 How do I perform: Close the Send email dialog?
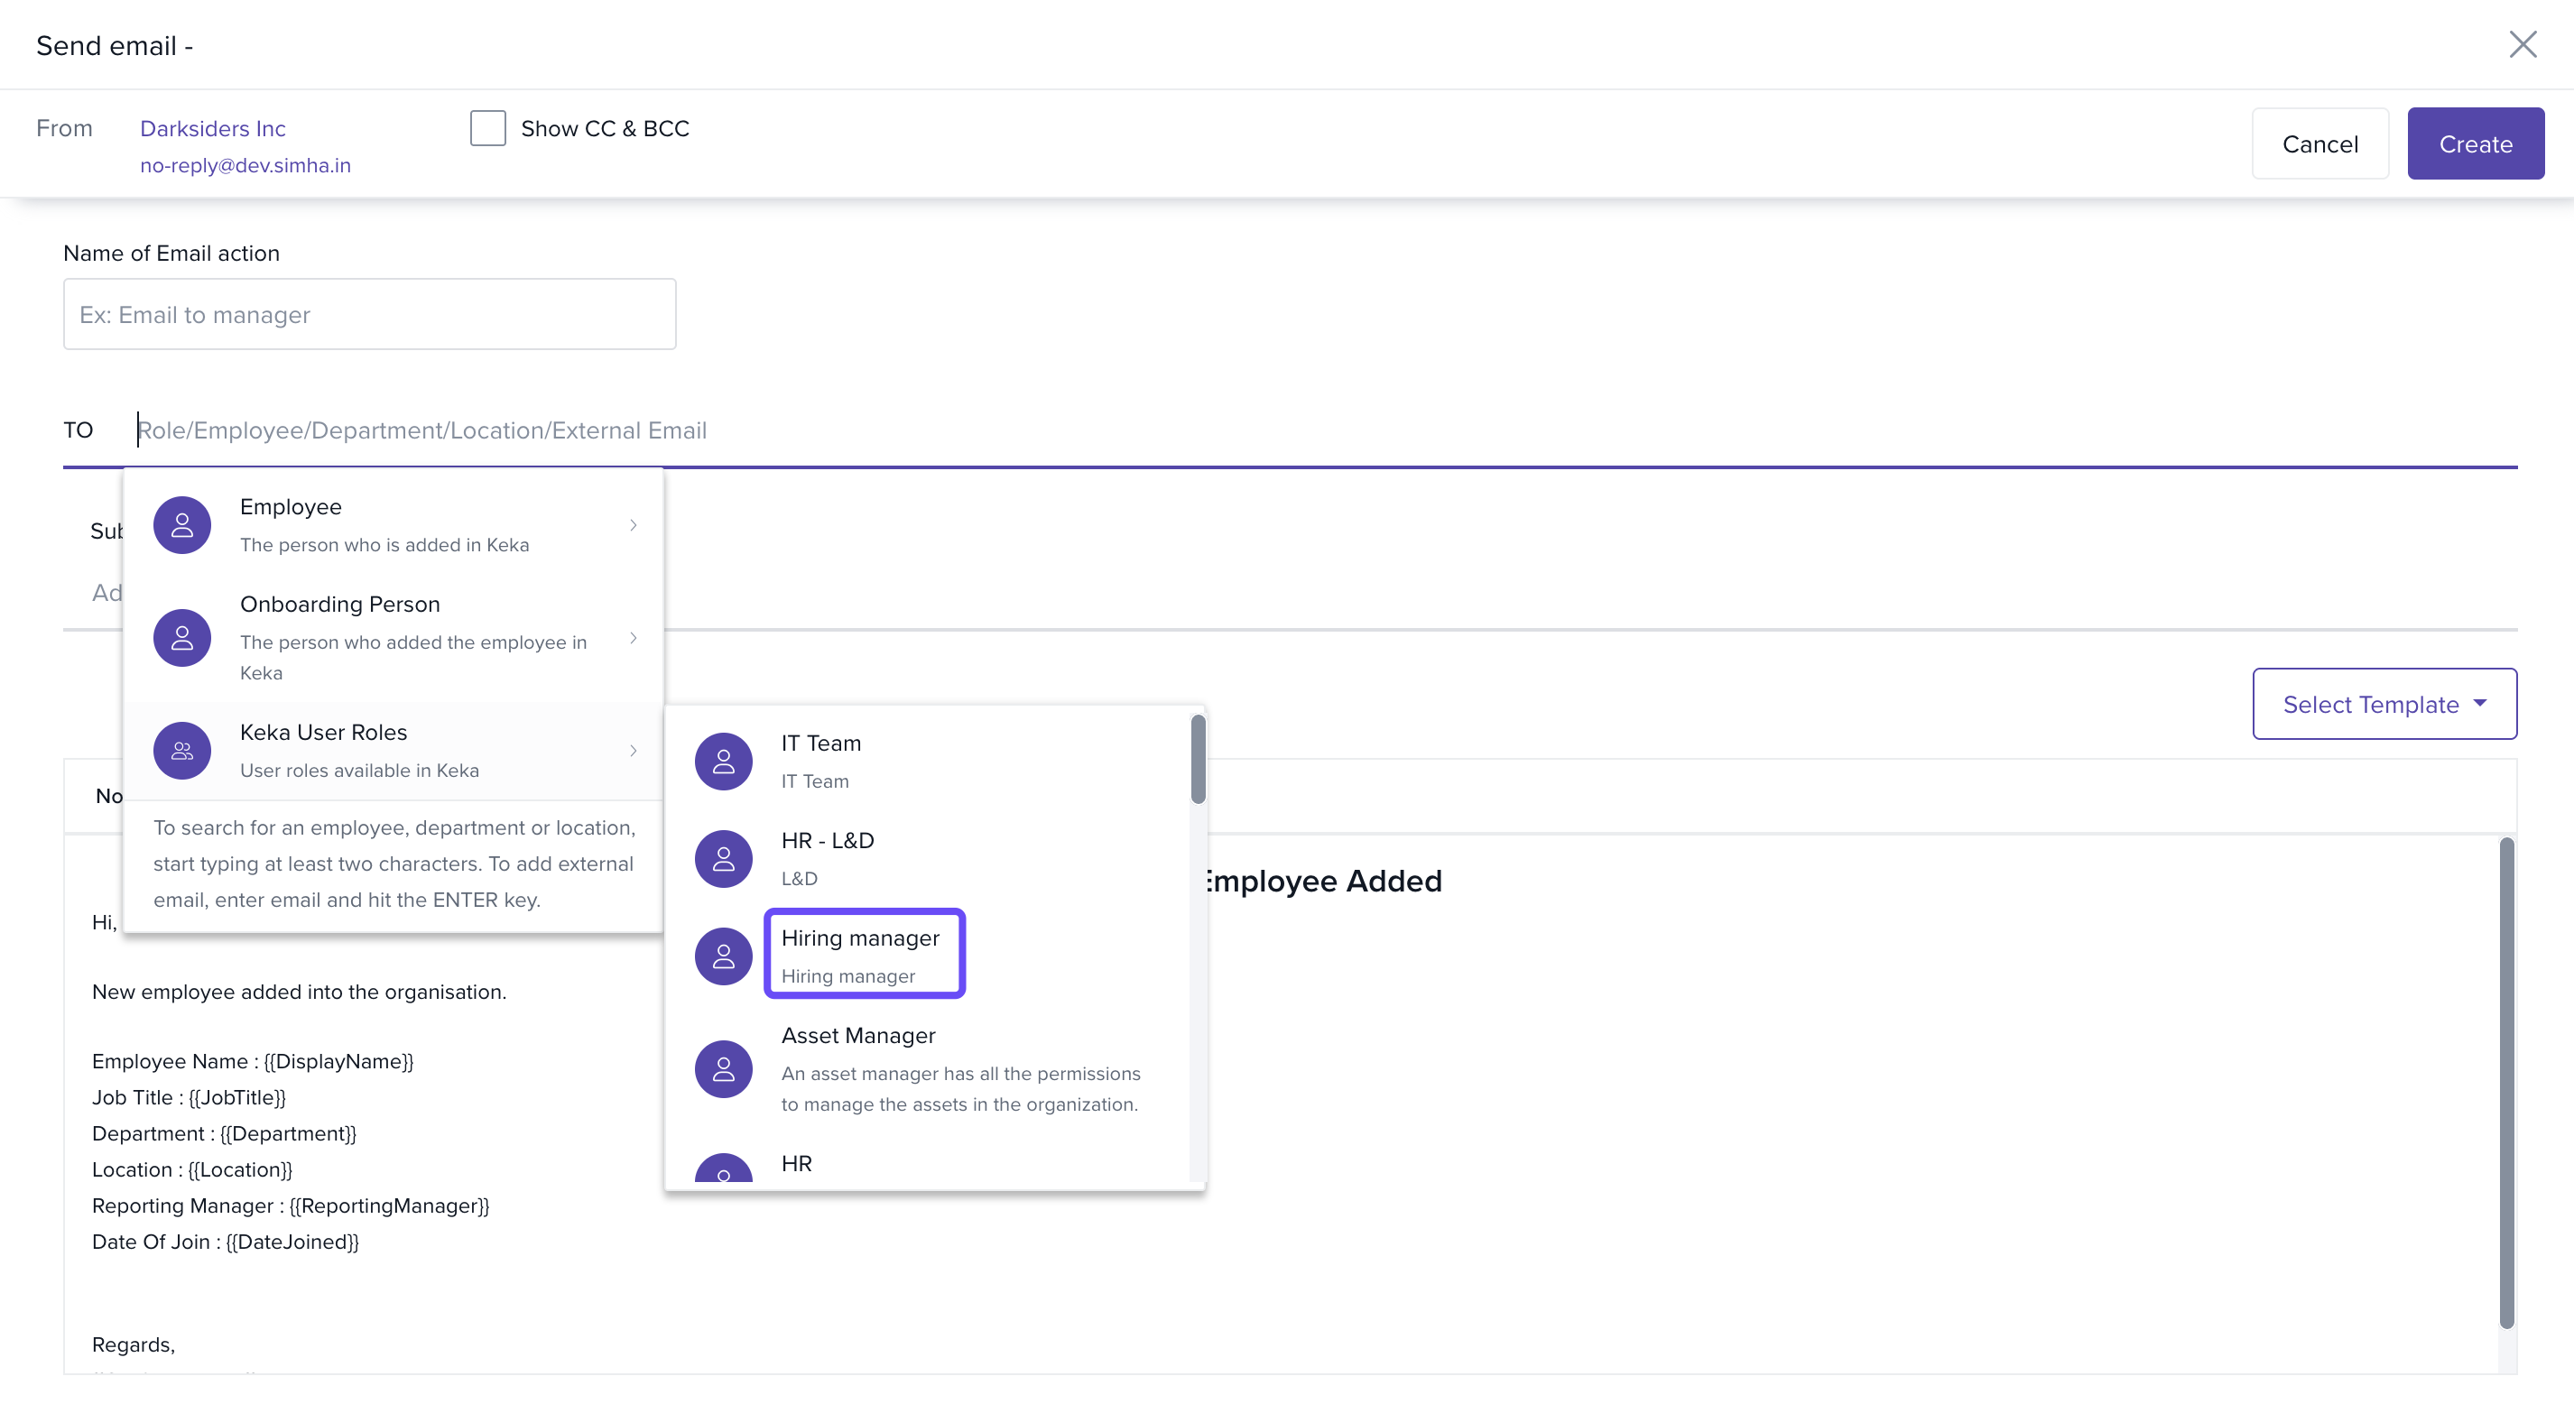click(x=2522, y=44)
